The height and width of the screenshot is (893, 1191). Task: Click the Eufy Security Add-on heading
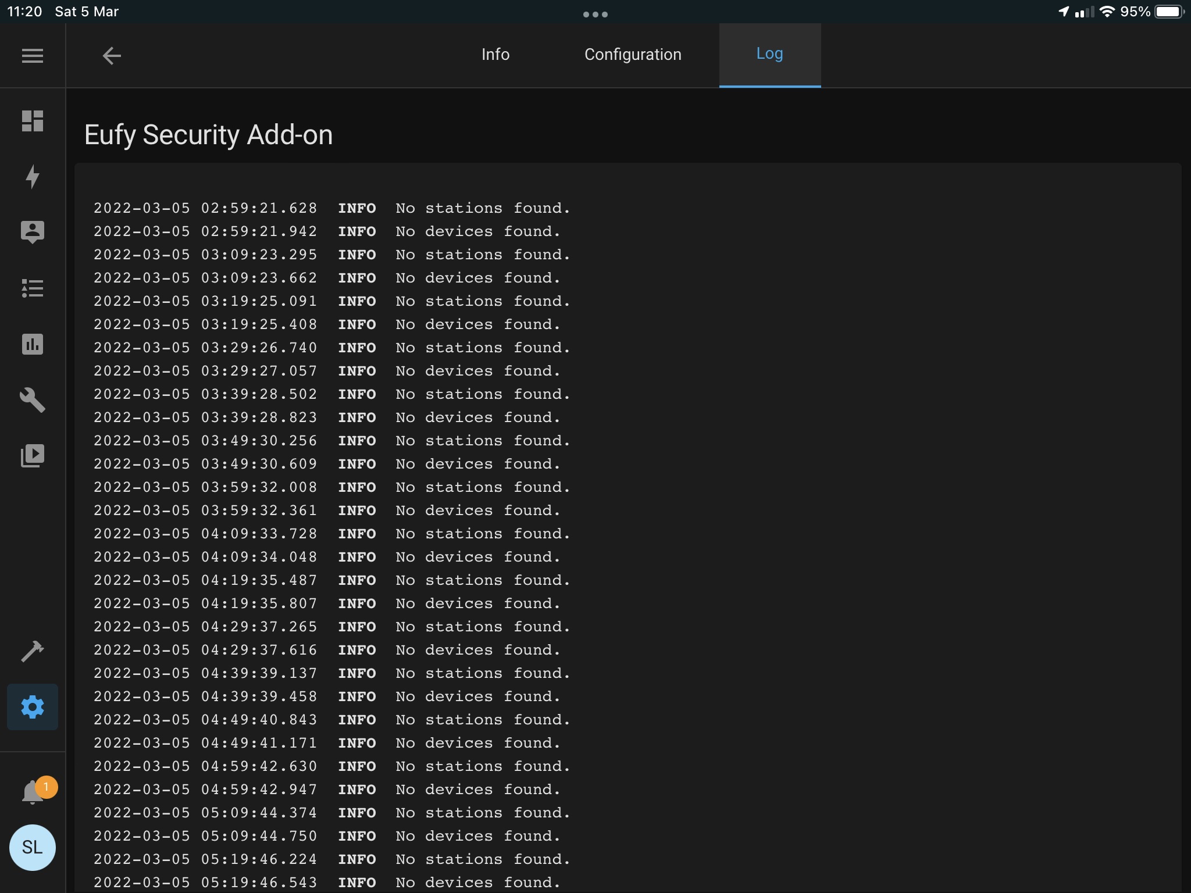[209, 134]
